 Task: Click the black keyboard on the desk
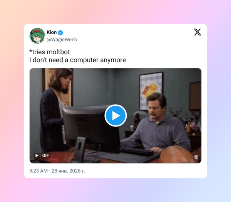click(x=137, y=151)
